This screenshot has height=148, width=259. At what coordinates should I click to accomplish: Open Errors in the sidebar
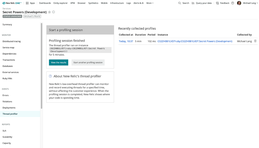tap(5, 95)
